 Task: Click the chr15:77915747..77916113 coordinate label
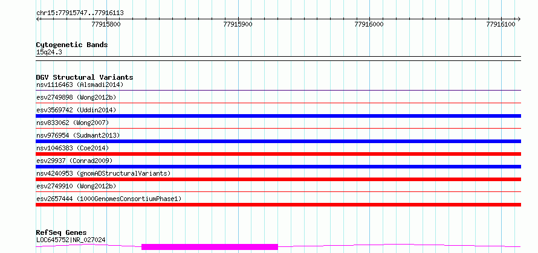(x=80, y=13)
